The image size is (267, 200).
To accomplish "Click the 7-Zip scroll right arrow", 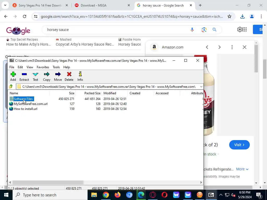I will pyautogui.click(x=201, y=182).
